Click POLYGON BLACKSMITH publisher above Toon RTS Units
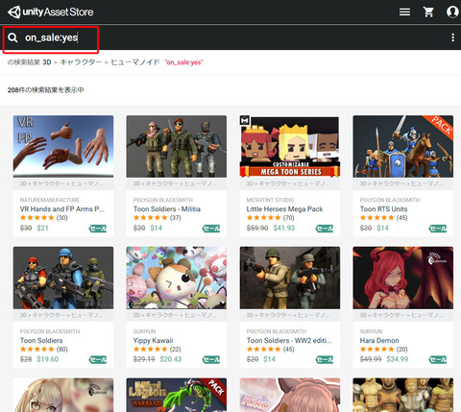Viewport: 461px width, 412px height. (x=389, y=200)
